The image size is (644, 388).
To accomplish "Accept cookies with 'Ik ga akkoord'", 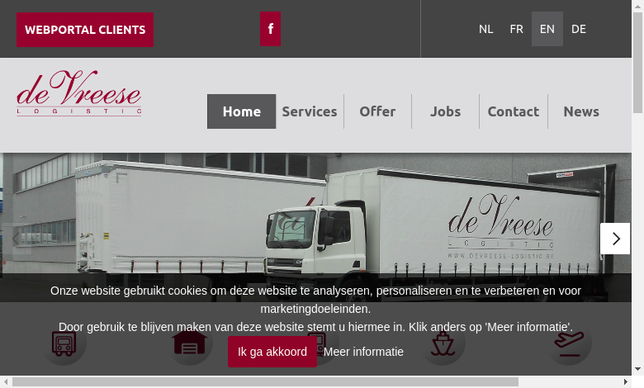I will pyautogui.click(x=272, y=352).
